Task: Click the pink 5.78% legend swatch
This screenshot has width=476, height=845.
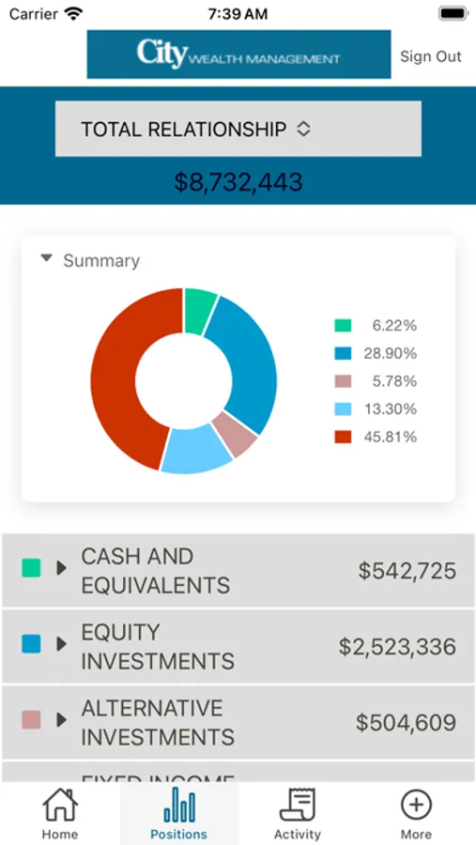Action: click(343, 381)
